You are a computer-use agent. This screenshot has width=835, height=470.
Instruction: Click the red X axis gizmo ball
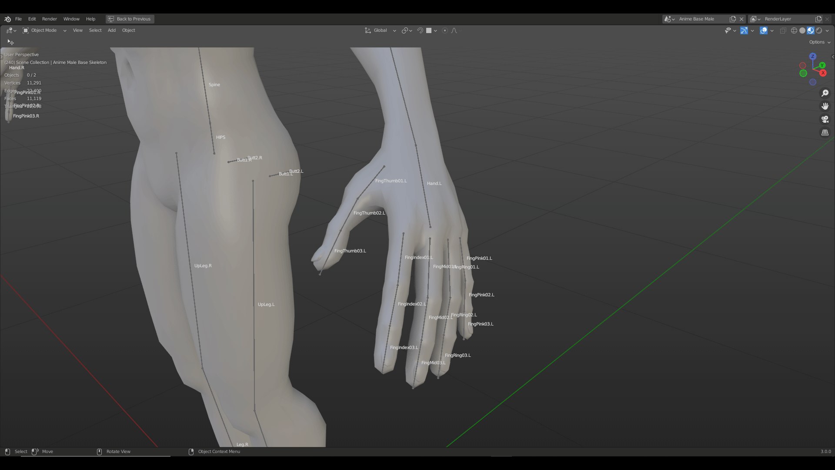(x=823, y=73)
